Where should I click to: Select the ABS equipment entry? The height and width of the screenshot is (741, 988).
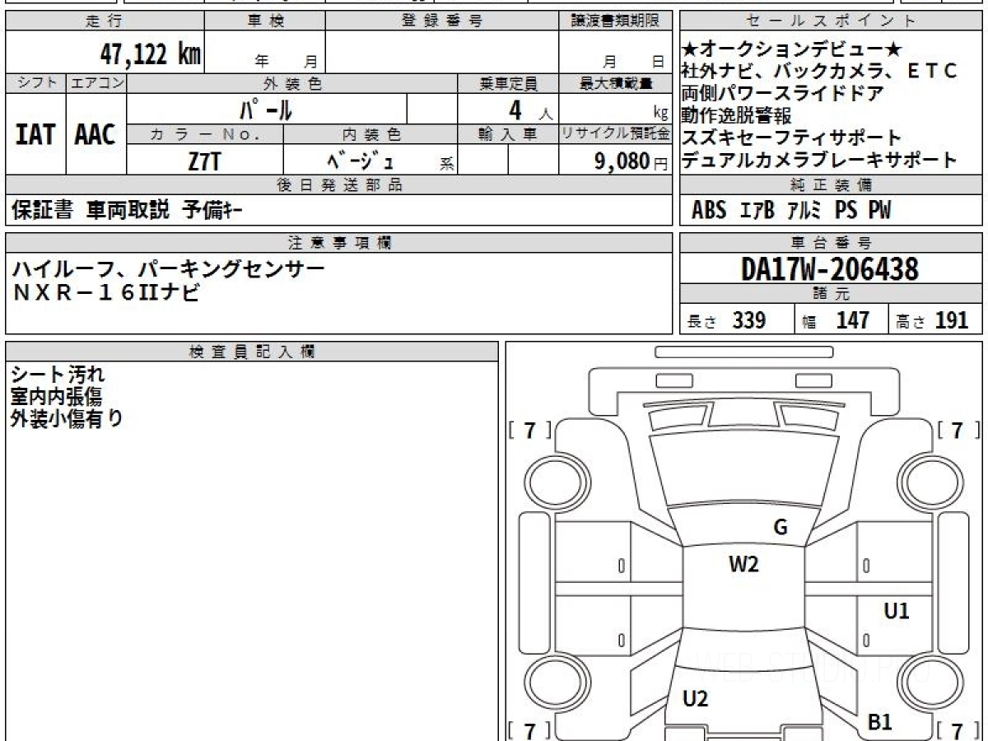[x=709, y=211]
